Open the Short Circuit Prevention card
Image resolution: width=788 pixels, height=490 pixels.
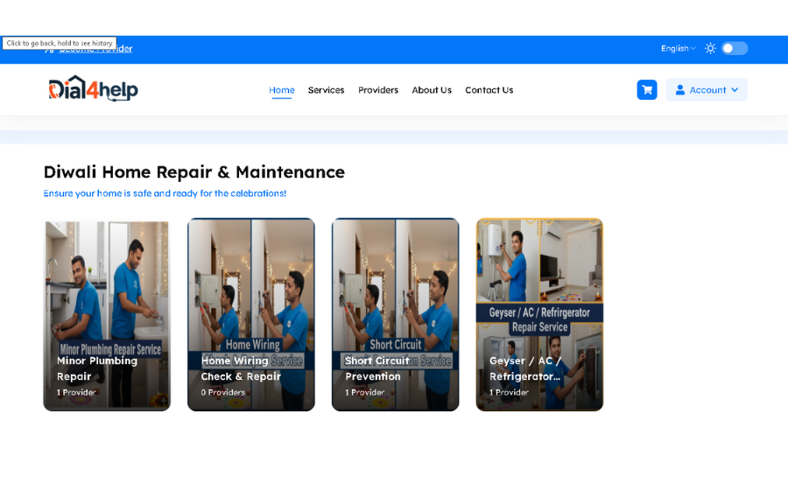pos(396,315)
